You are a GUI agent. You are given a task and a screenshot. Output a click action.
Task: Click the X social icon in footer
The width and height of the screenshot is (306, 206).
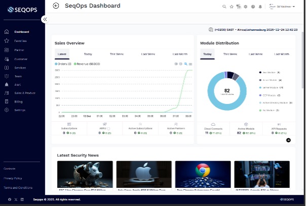(16, 199)
